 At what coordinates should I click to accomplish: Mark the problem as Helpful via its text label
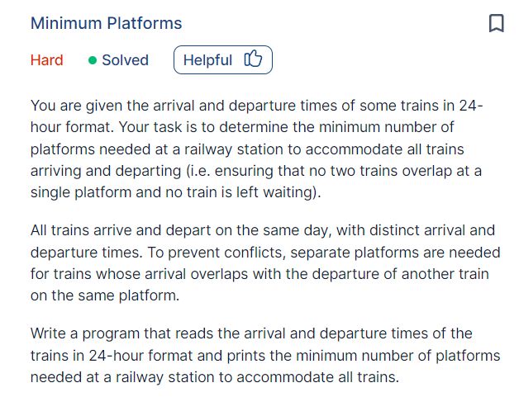207,60
